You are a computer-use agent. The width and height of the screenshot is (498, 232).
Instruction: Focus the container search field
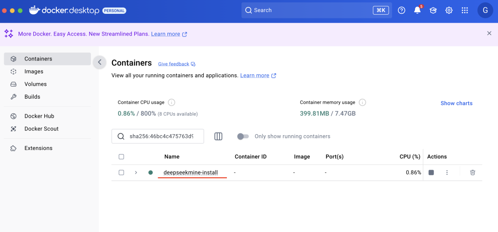click(158, 137)
